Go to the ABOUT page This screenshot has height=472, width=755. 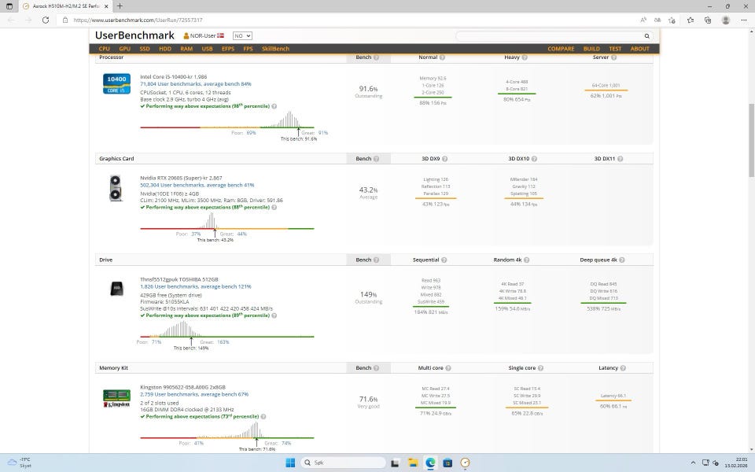click(x=640, y=49)
